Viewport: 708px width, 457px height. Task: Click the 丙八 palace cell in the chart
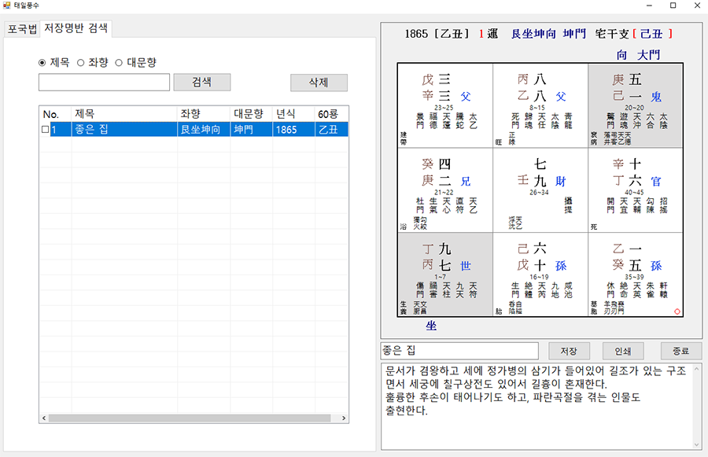click(540, 105)
